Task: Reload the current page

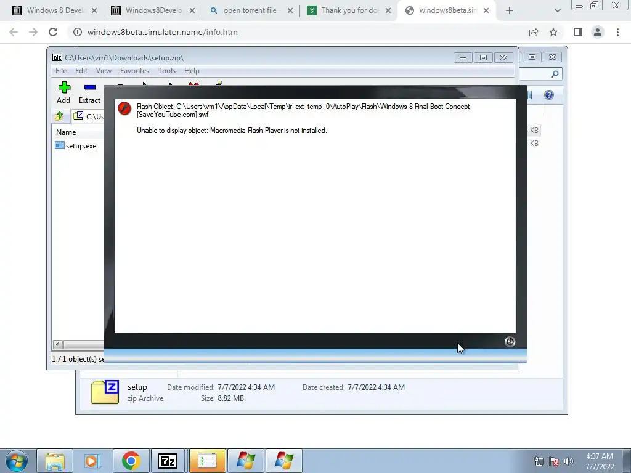Action: [x=53, y=32]
